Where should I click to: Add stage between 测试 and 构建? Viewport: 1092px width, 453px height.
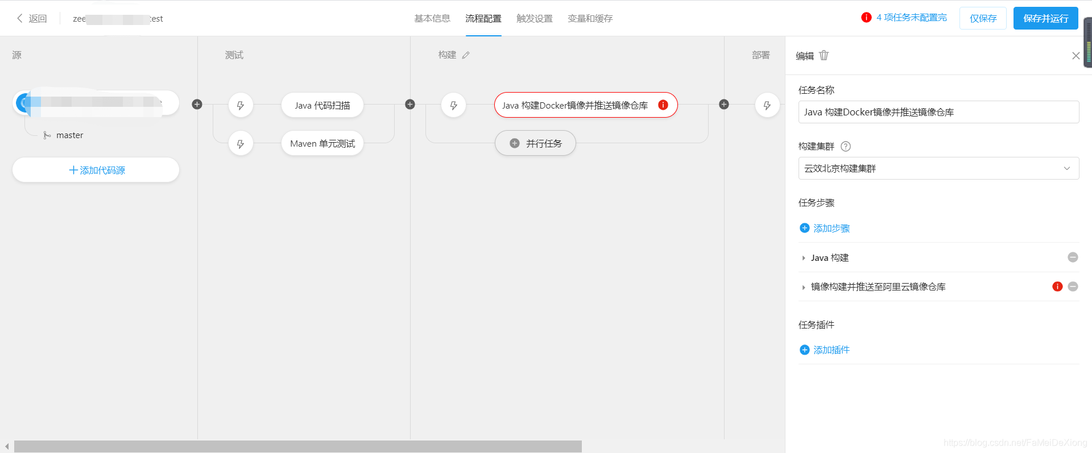pos(409,105)
